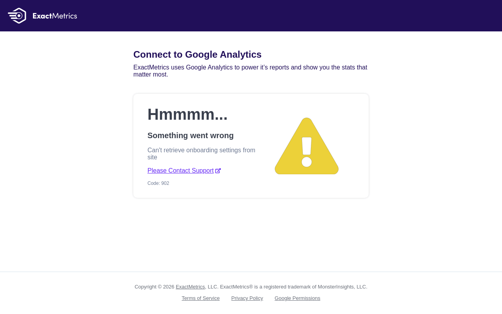Click the ExactMetrics hexagon logo icon
The width and height of the screenshot is (502, 314).
17,16
